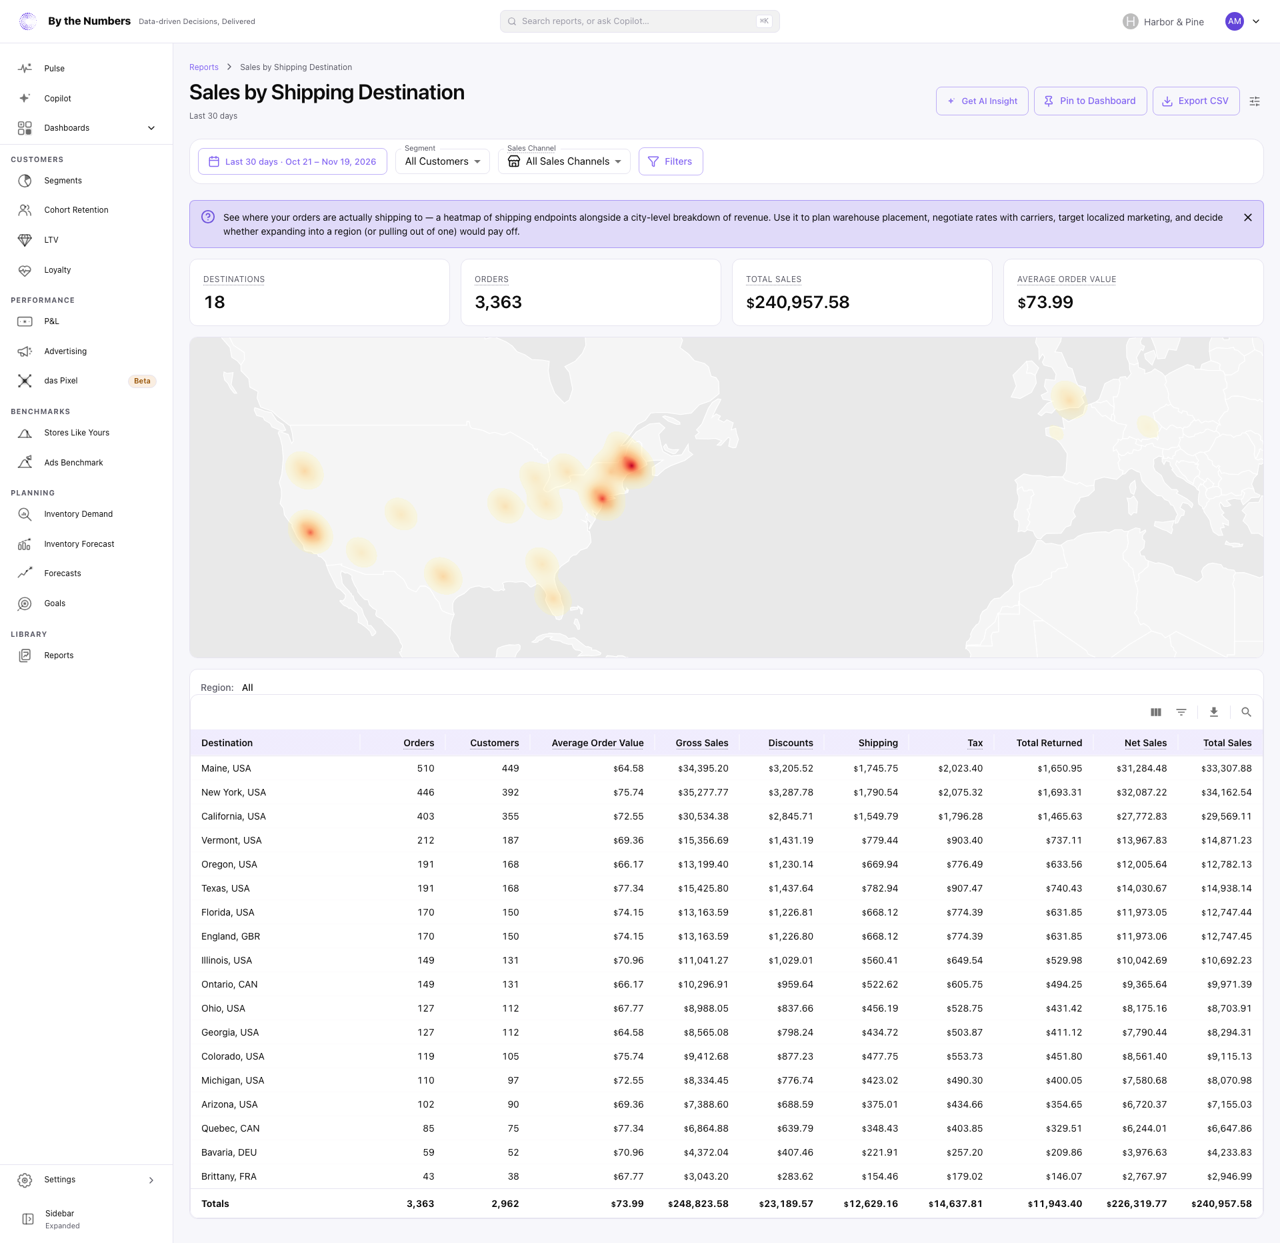
Task: Click the table search magnifier icon
Action: tap(1246, 712)
